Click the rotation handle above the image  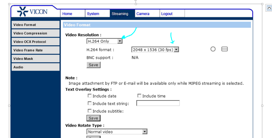tap(136, 1)
